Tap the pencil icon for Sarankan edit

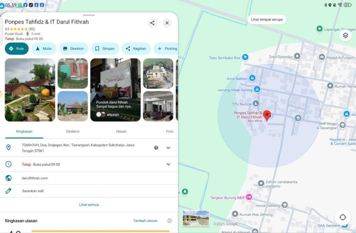click(x=8, y=191)
